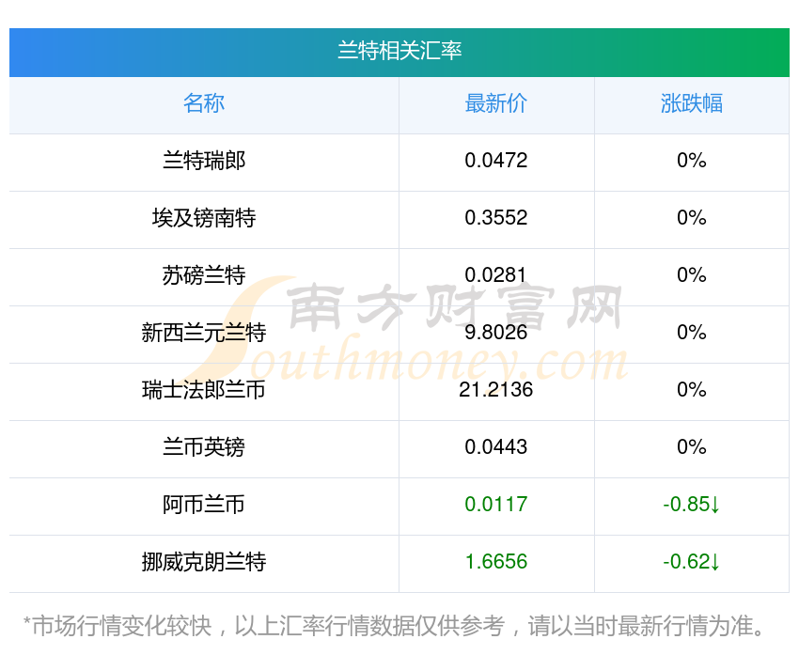Select the 新西兰元兰特 row label
799x655 pixels.
(204, 333)
